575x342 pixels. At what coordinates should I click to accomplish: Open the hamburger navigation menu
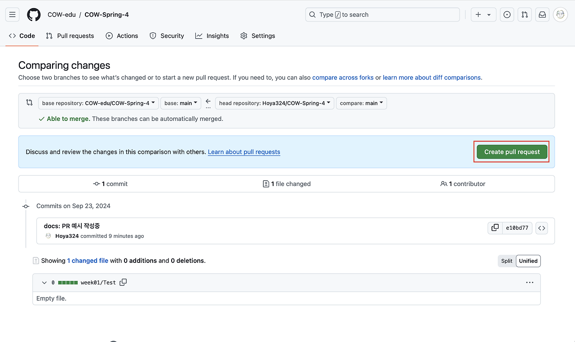(x=13, y=14)
